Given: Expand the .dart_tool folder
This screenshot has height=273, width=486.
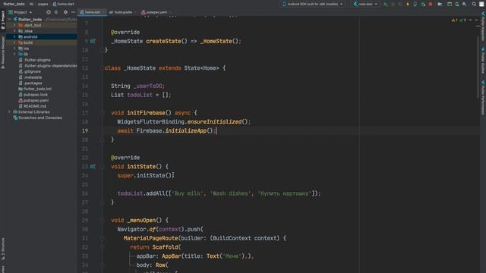Looking at the screenshot, I should [x=14, y=25].
